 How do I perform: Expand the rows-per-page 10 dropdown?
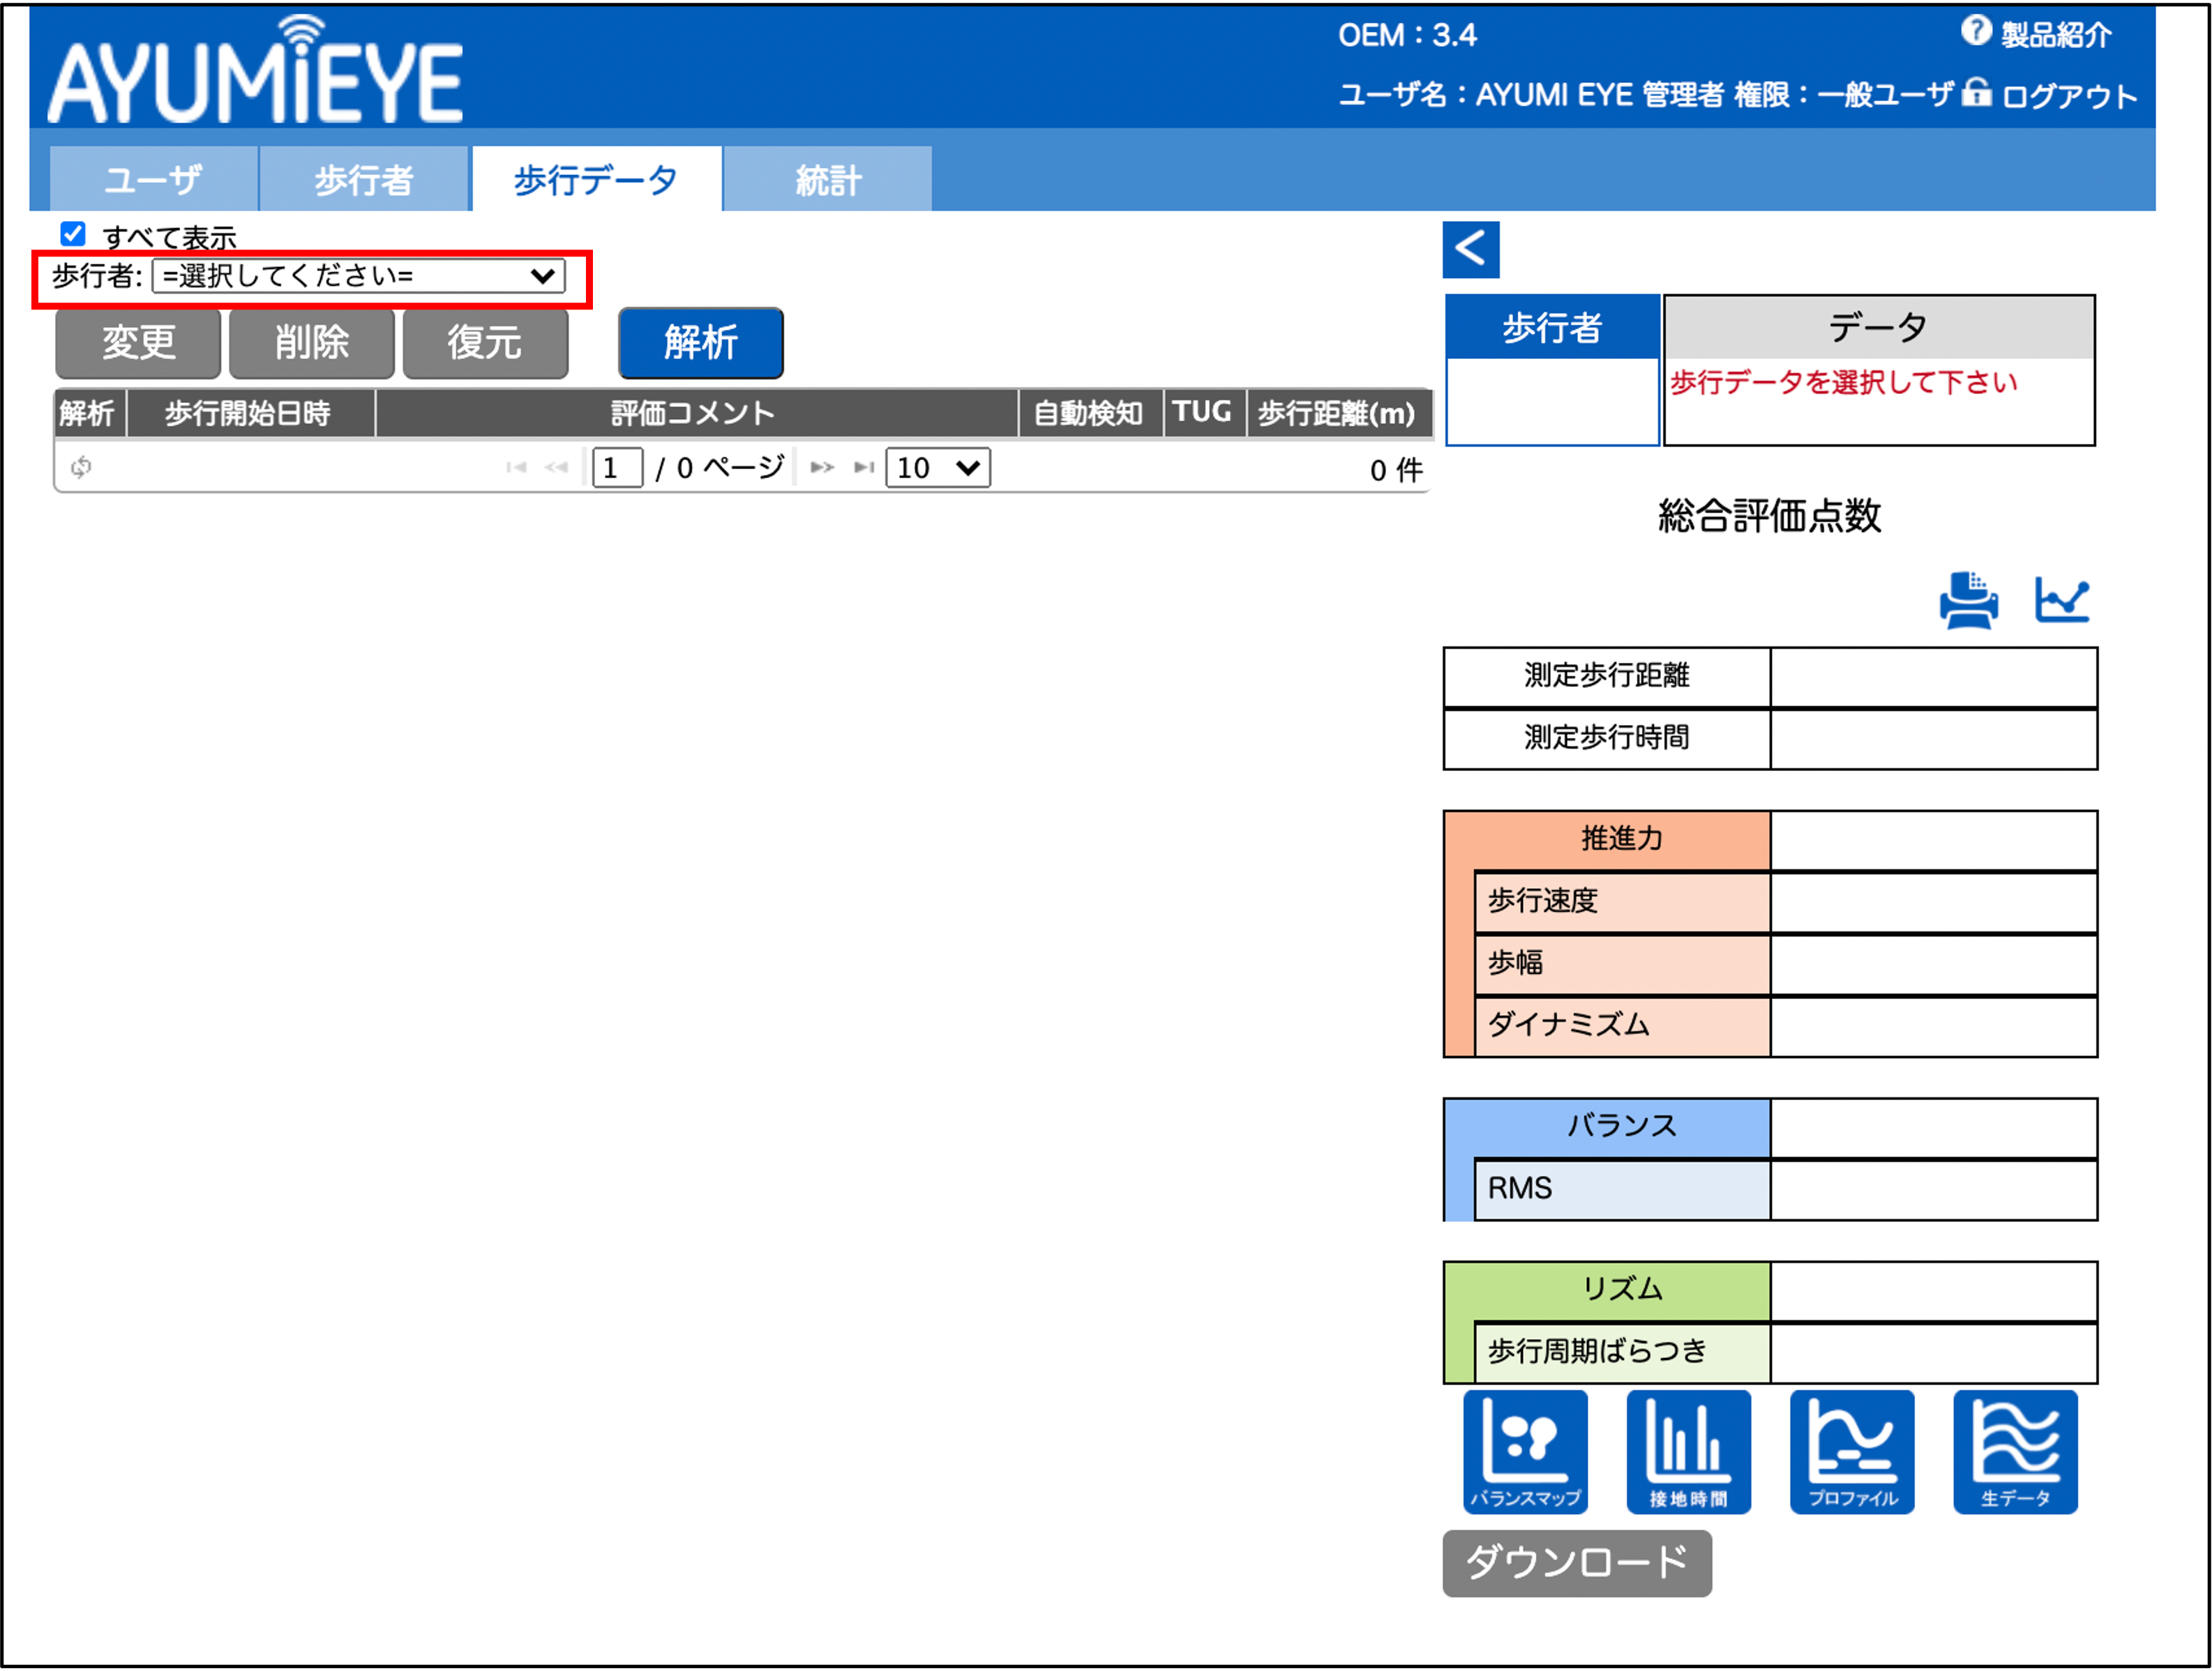937,466
